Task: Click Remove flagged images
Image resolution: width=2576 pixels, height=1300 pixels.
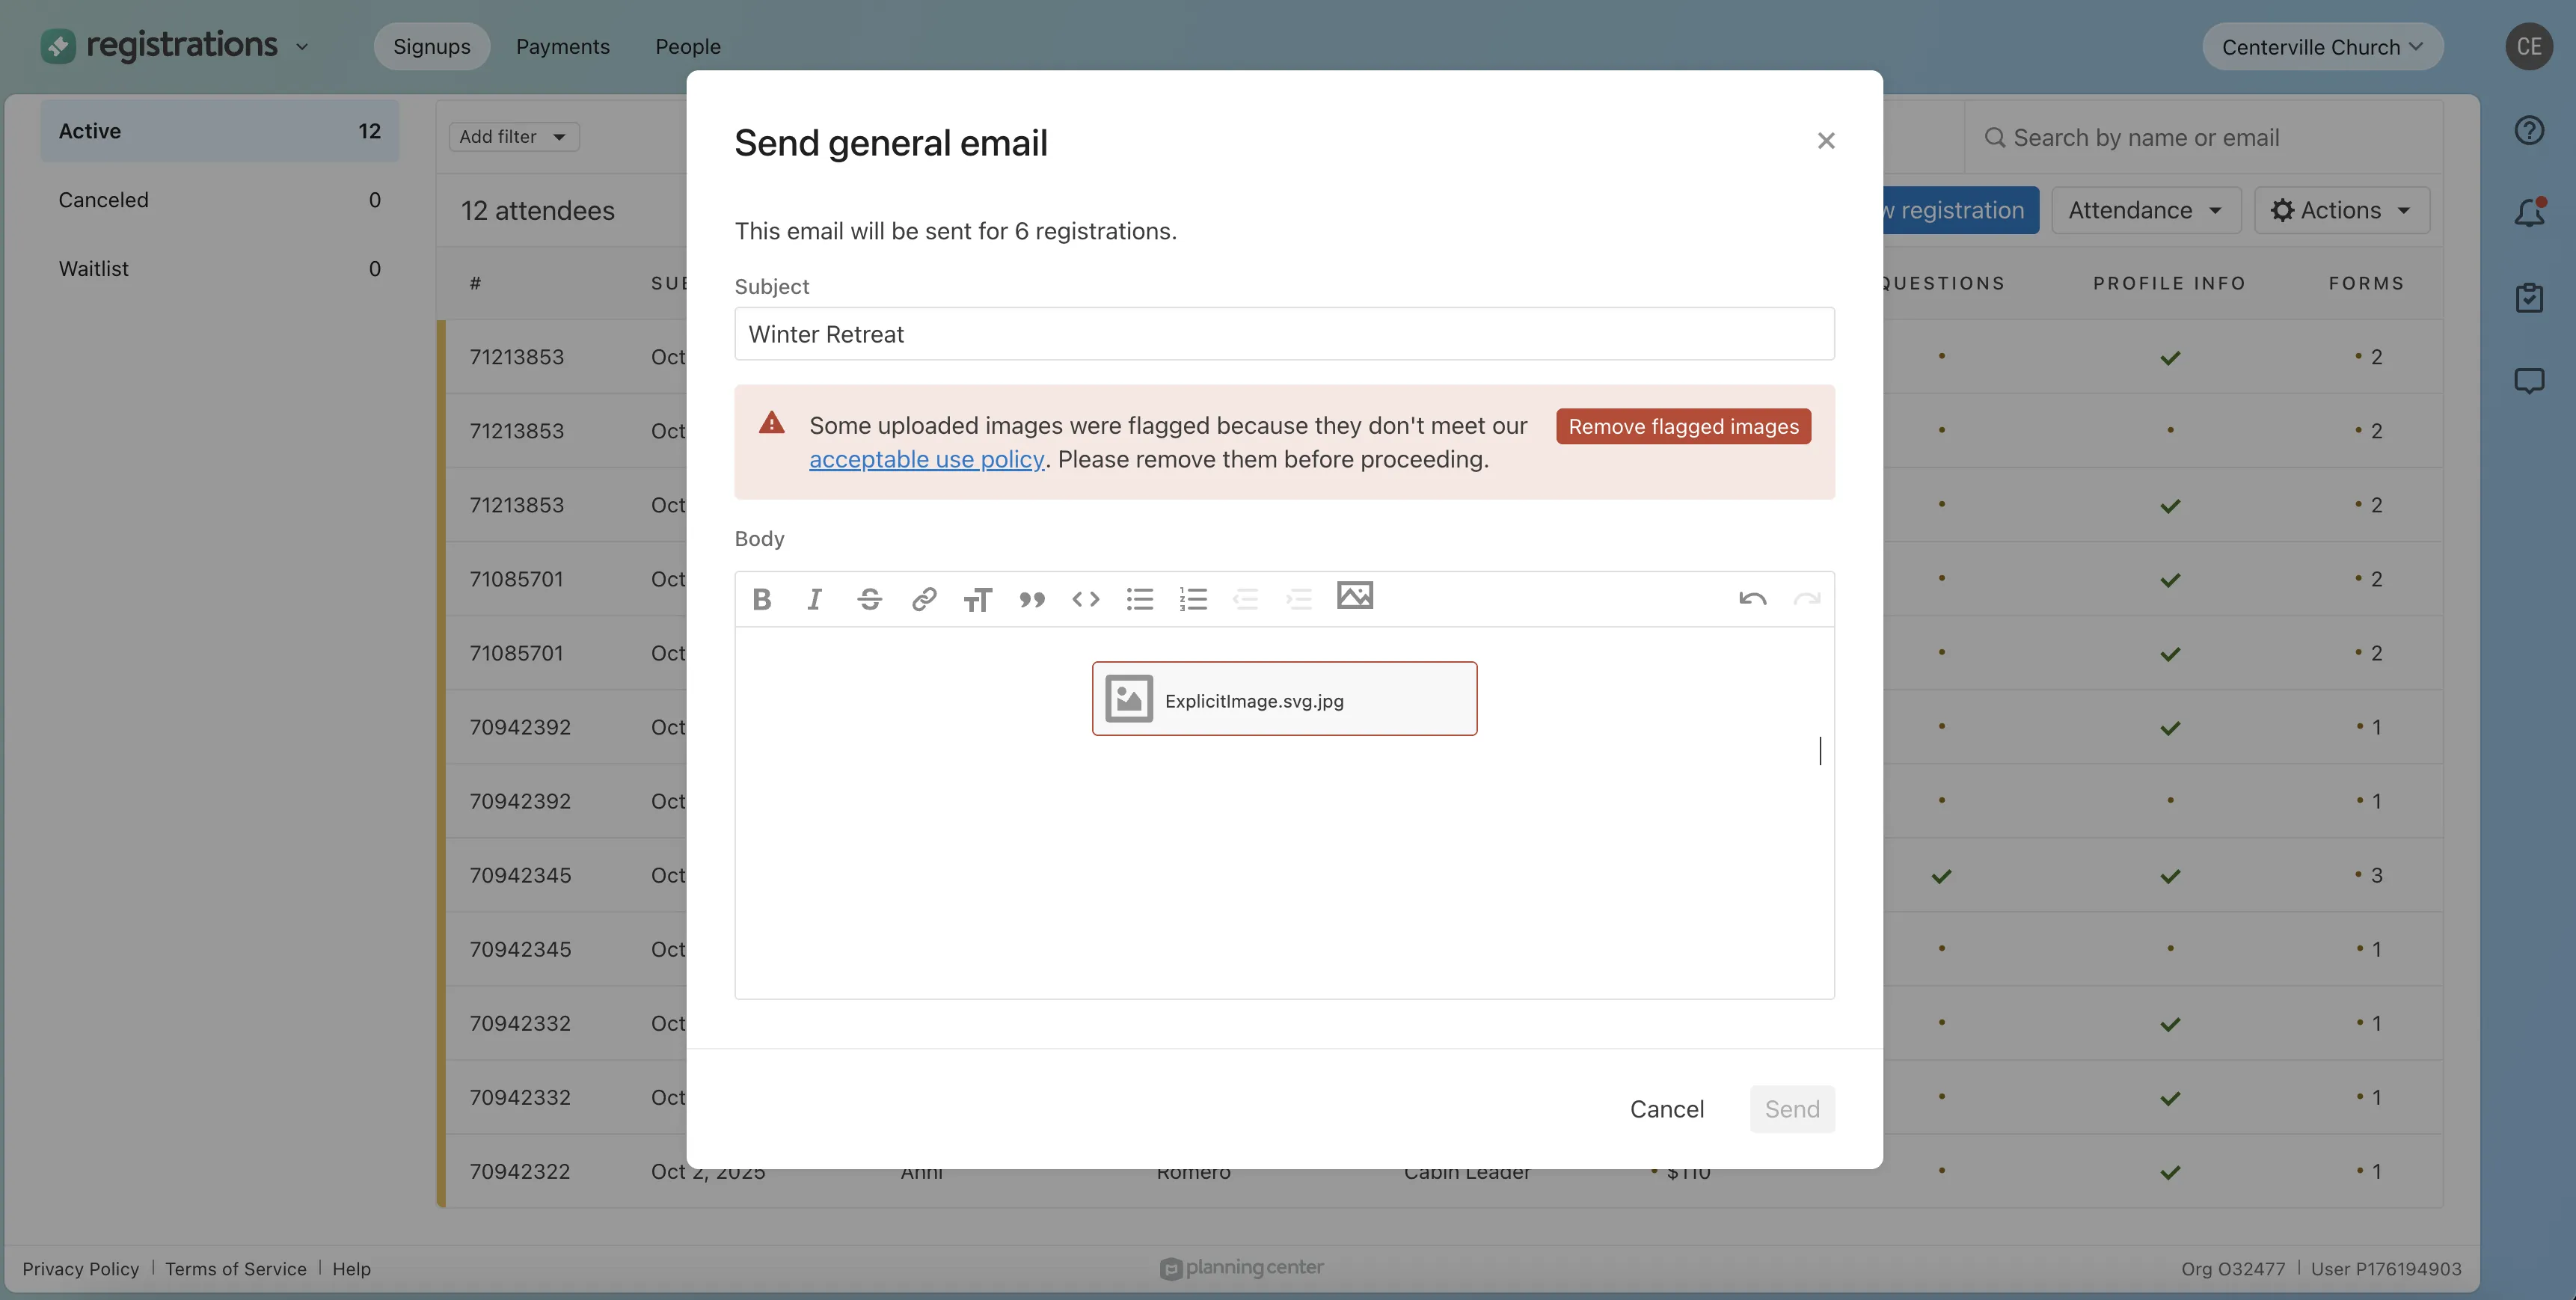Action: [1683, 426]
